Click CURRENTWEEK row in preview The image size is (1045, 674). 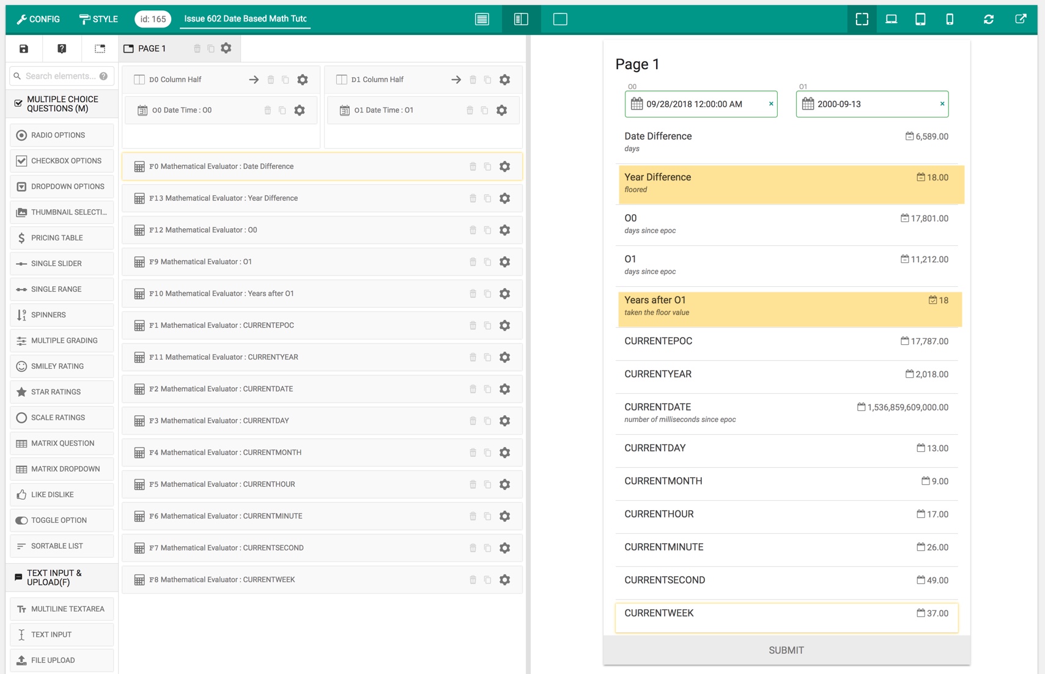(x=786, y=617)
